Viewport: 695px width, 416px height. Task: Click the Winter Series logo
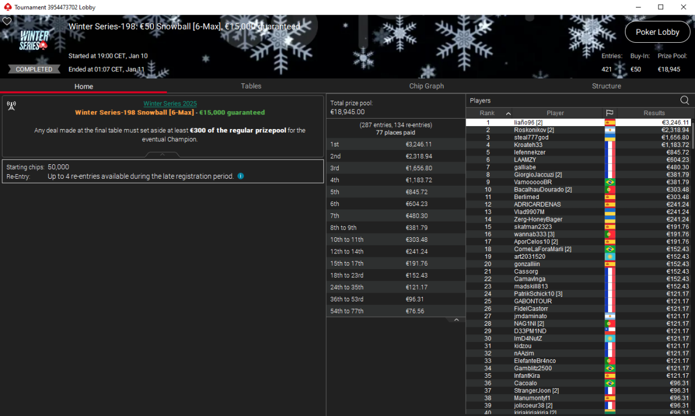coord(34,40)
